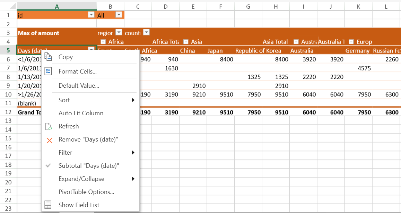The height and width of the screenshot is (213, 401).
Task: Toggle the Subtotal "Days (date)" checkmark
Action: point(49,166)
